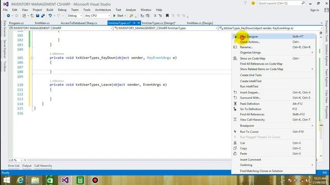Choose Insert Snippet in context menu
This screenshot has height=185, width=330.
(273, 92)
